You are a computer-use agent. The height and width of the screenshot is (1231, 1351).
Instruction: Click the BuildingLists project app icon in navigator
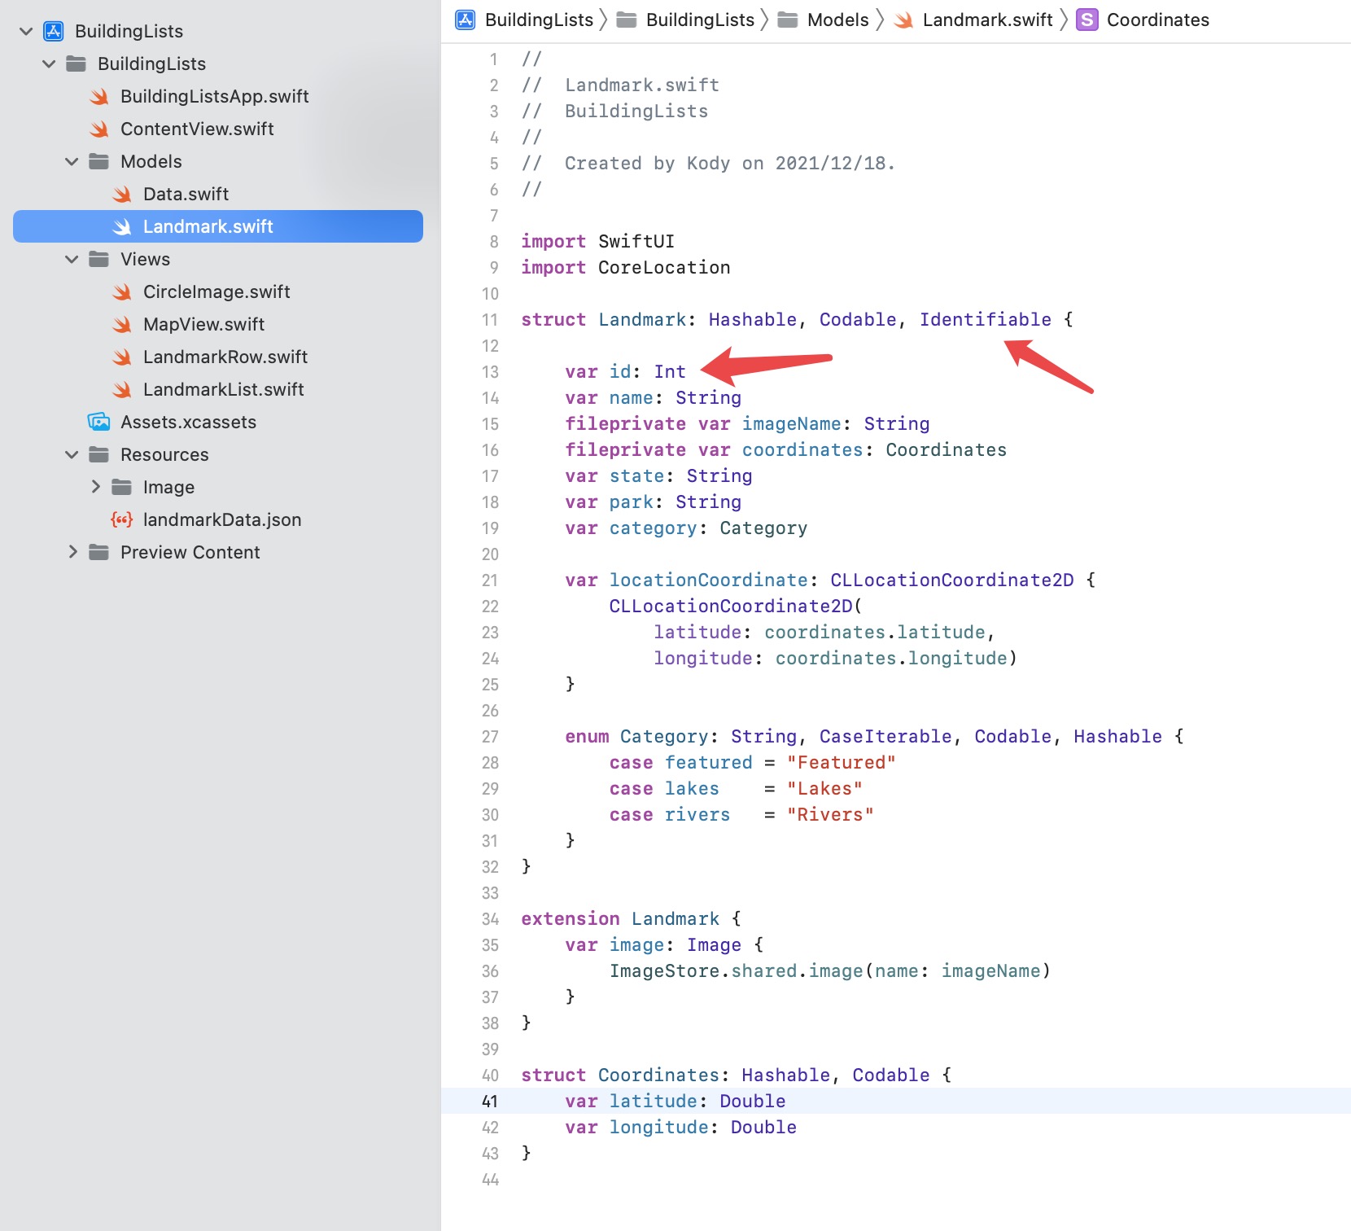[x=53, y=31]
